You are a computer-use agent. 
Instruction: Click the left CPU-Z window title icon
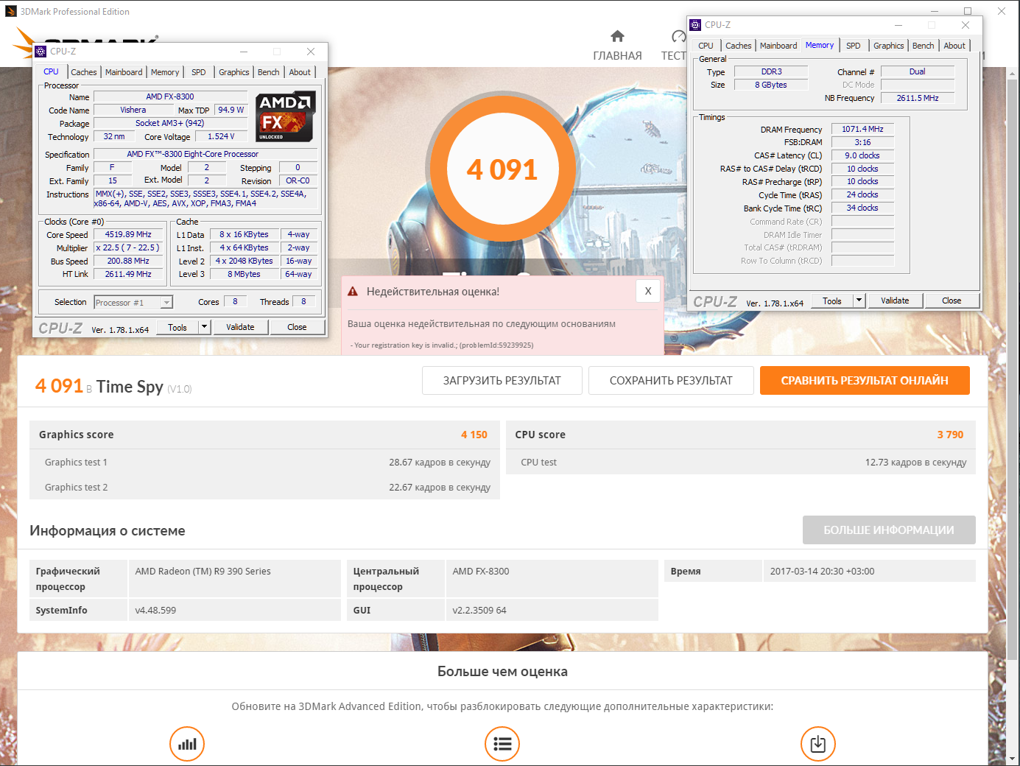(41, 52)
